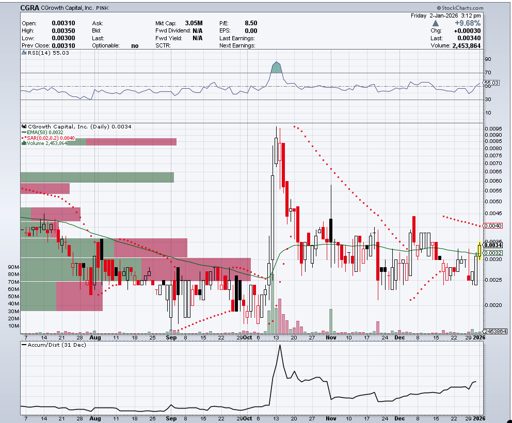This screenshot has height=423, width=512.
Task: Click the 2453864 volume axis tag
Action: (495, 331)
